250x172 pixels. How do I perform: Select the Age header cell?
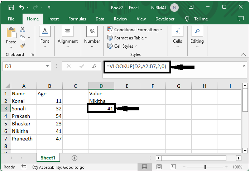(x=49, y=94)
